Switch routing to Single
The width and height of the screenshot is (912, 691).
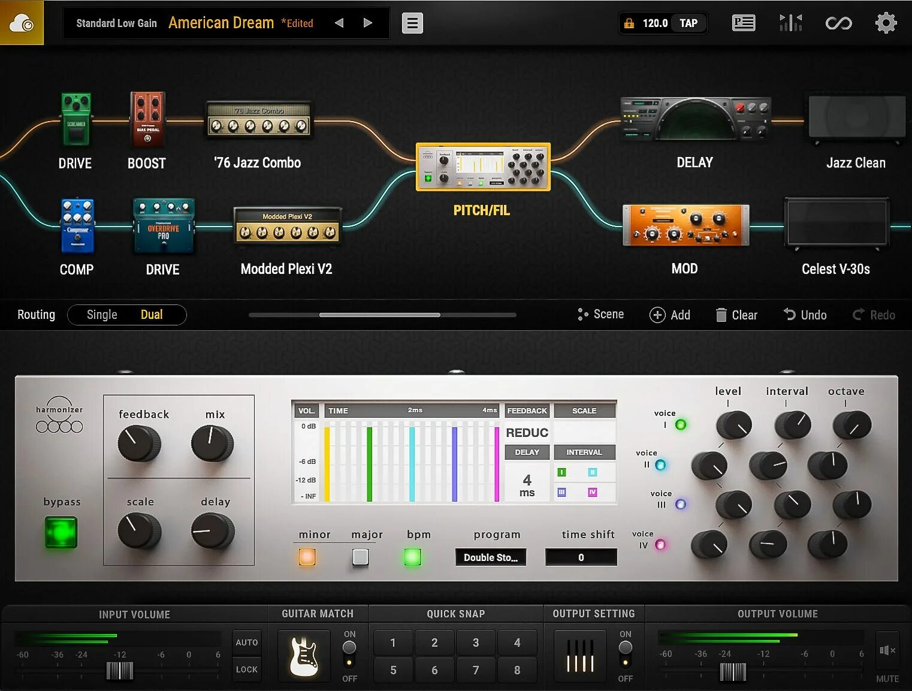102,315
